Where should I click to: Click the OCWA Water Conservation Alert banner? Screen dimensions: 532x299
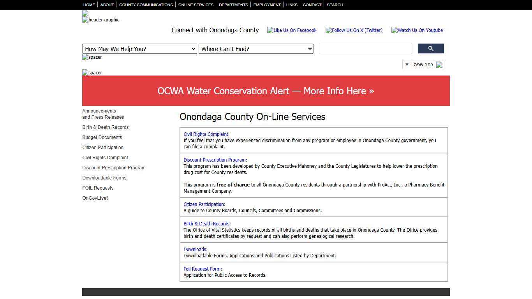(266, 91)
